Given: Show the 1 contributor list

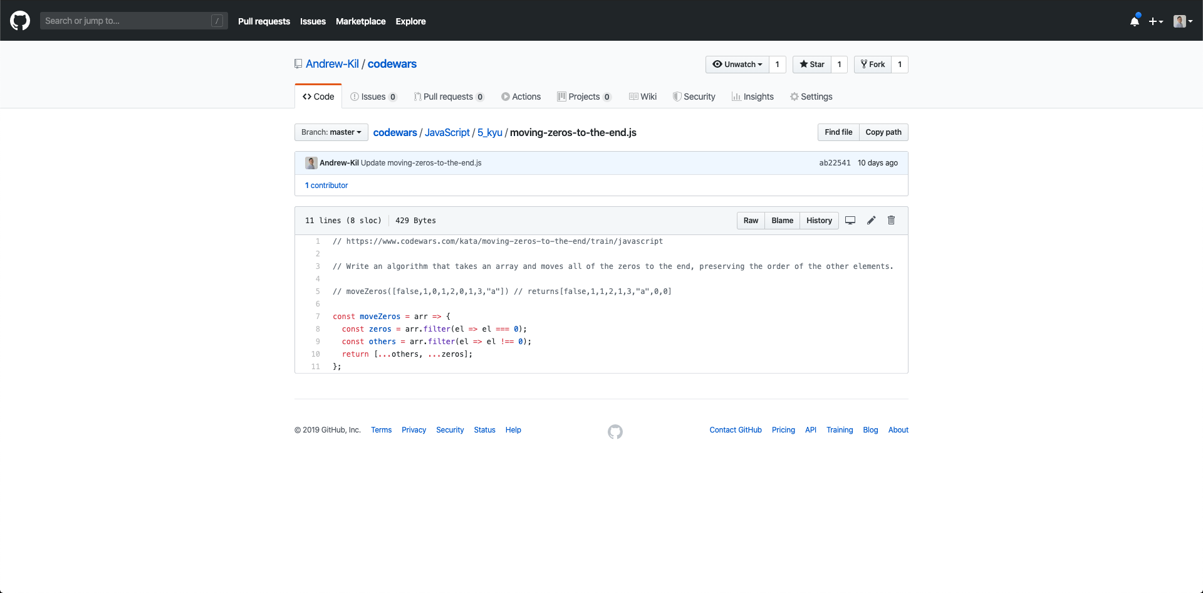Looking at the screenshot, I should (326, 186).
